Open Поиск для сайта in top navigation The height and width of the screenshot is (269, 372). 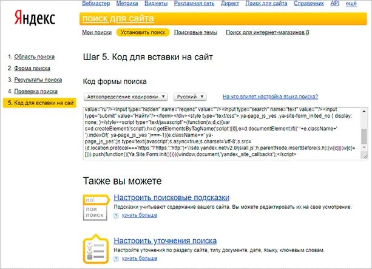point(266,4)
